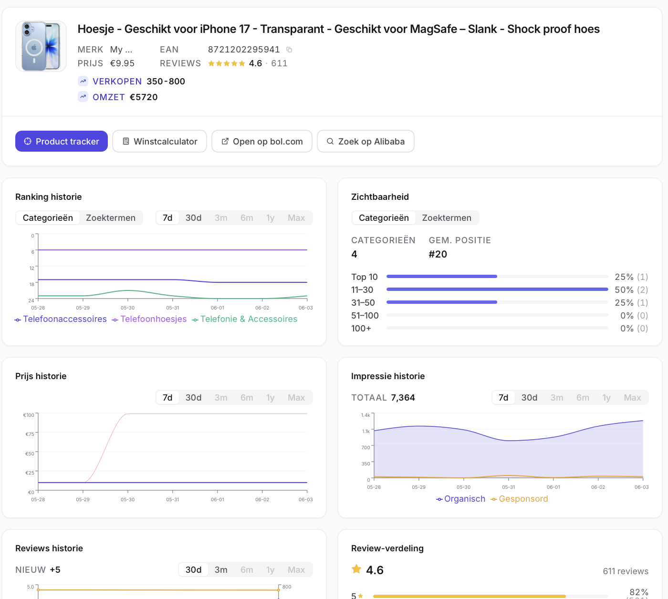Copy the EAN number with copy icon
This screenshot has width=668, height=599.
point(289,50)
